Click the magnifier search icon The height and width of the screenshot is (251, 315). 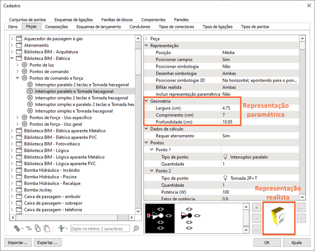136,229
